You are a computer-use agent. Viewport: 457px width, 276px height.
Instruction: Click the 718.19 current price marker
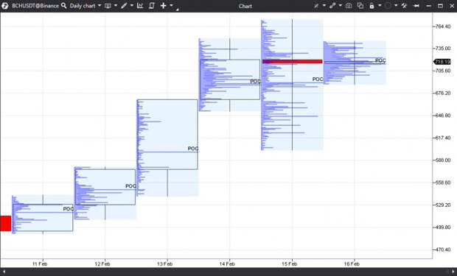pos(442,62)
